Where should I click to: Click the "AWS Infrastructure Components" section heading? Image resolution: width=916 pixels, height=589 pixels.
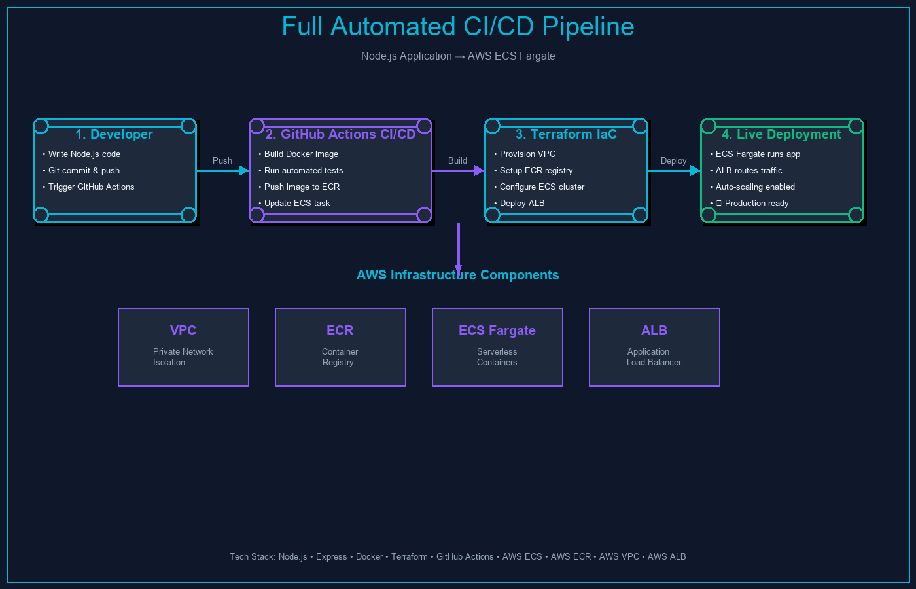tap(458, 276)
